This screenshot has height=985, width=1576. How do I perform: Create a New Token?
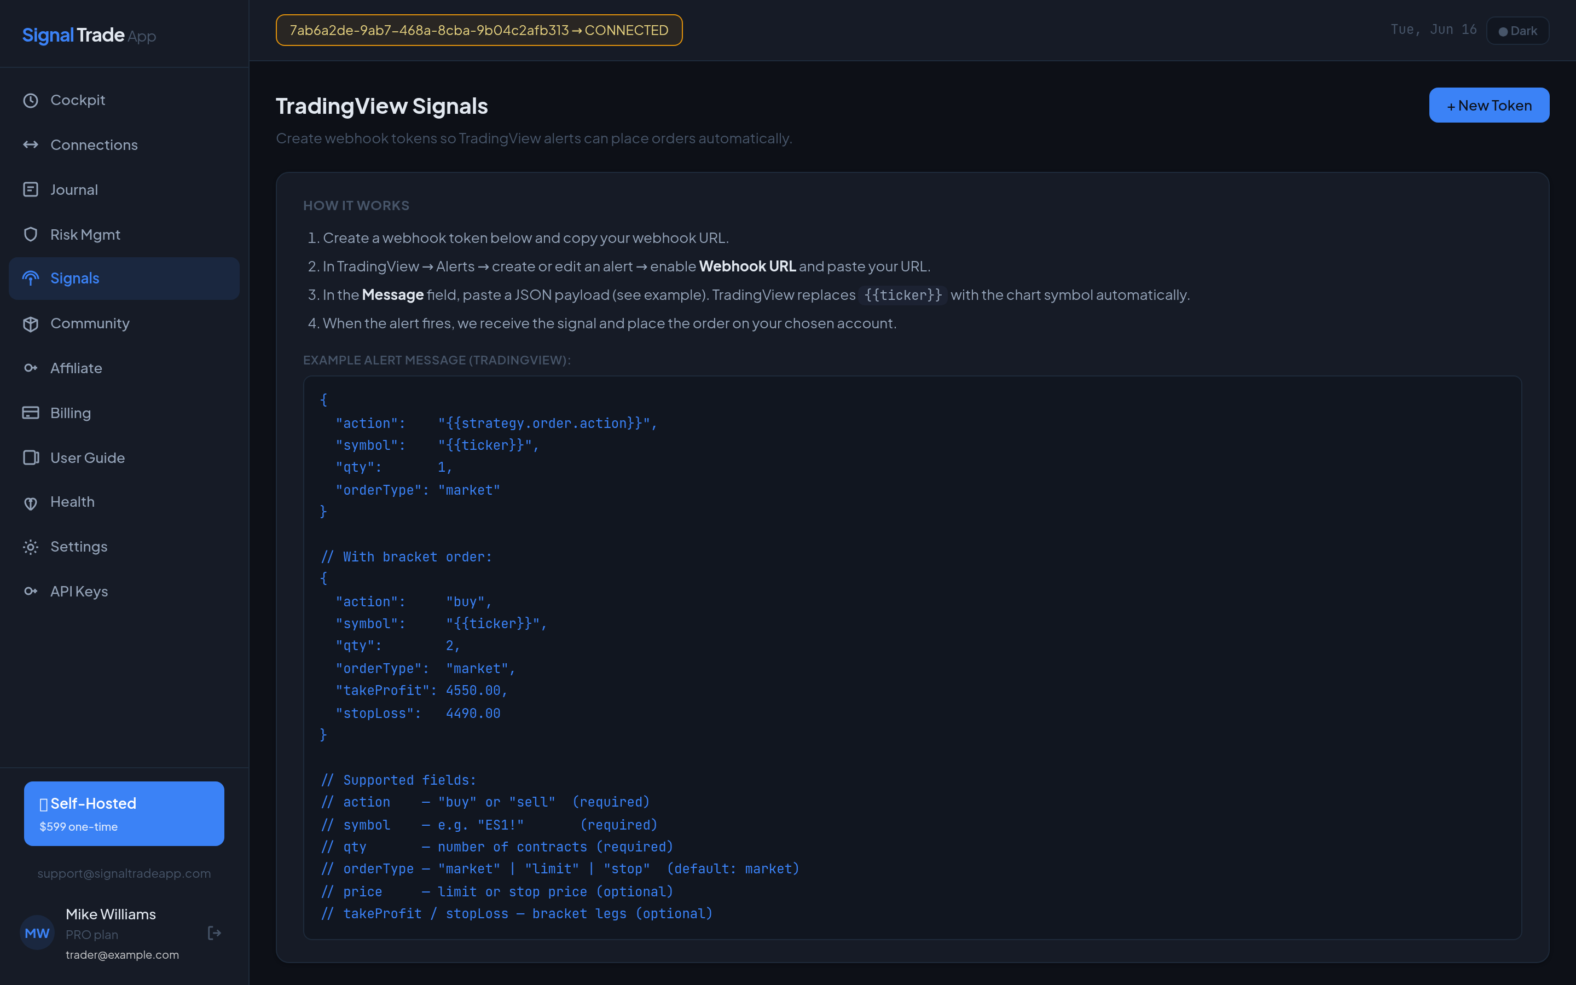[x=1489, y=105]
